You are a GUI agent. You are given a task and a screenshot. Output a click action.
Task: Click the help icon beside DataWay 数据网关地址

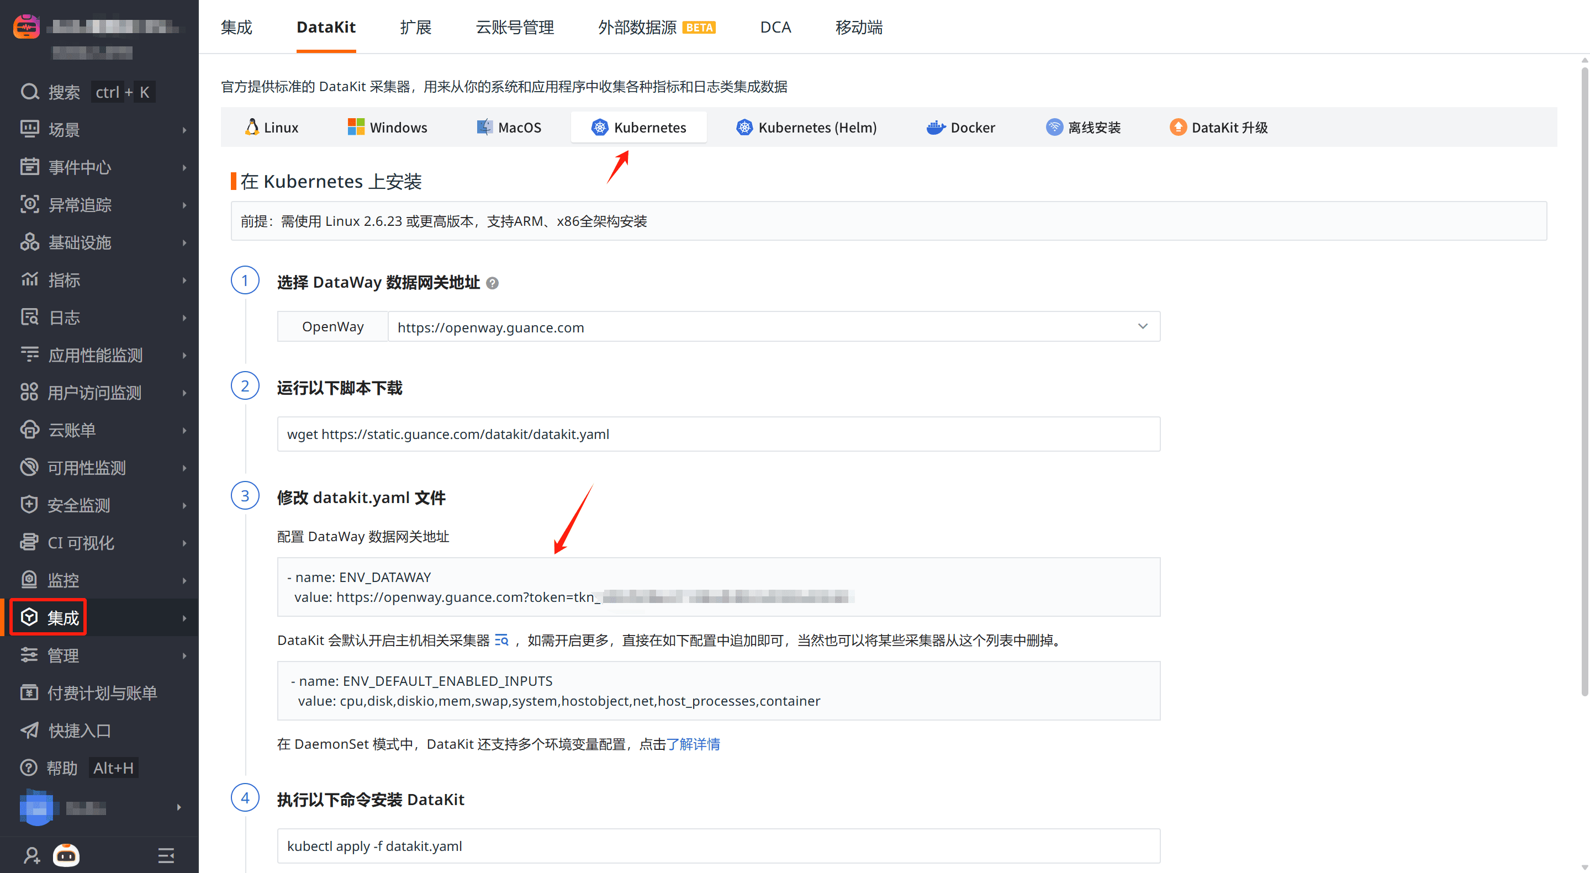[492, 283]
